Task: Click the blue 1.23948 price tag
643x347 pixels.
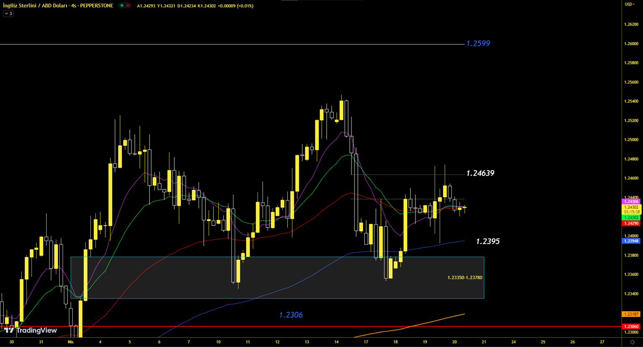Action: coord(631,241)
